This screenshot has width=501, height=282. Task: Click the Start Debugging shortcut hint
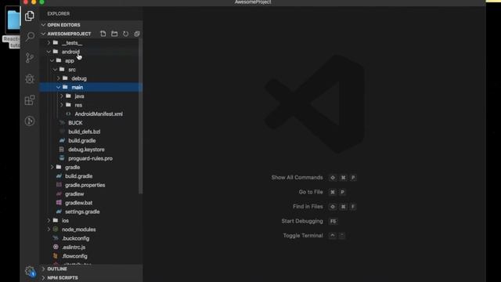(309, 221)
